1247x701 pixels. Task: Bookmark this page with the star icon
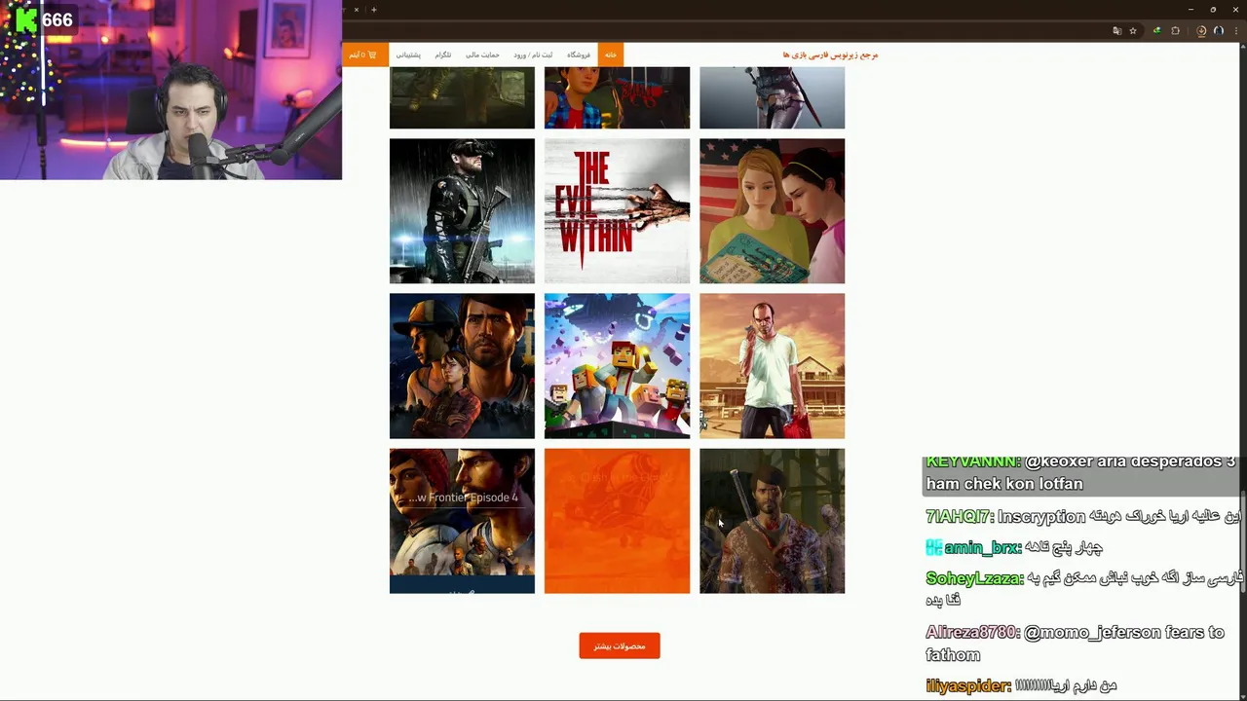(1133, 31)
